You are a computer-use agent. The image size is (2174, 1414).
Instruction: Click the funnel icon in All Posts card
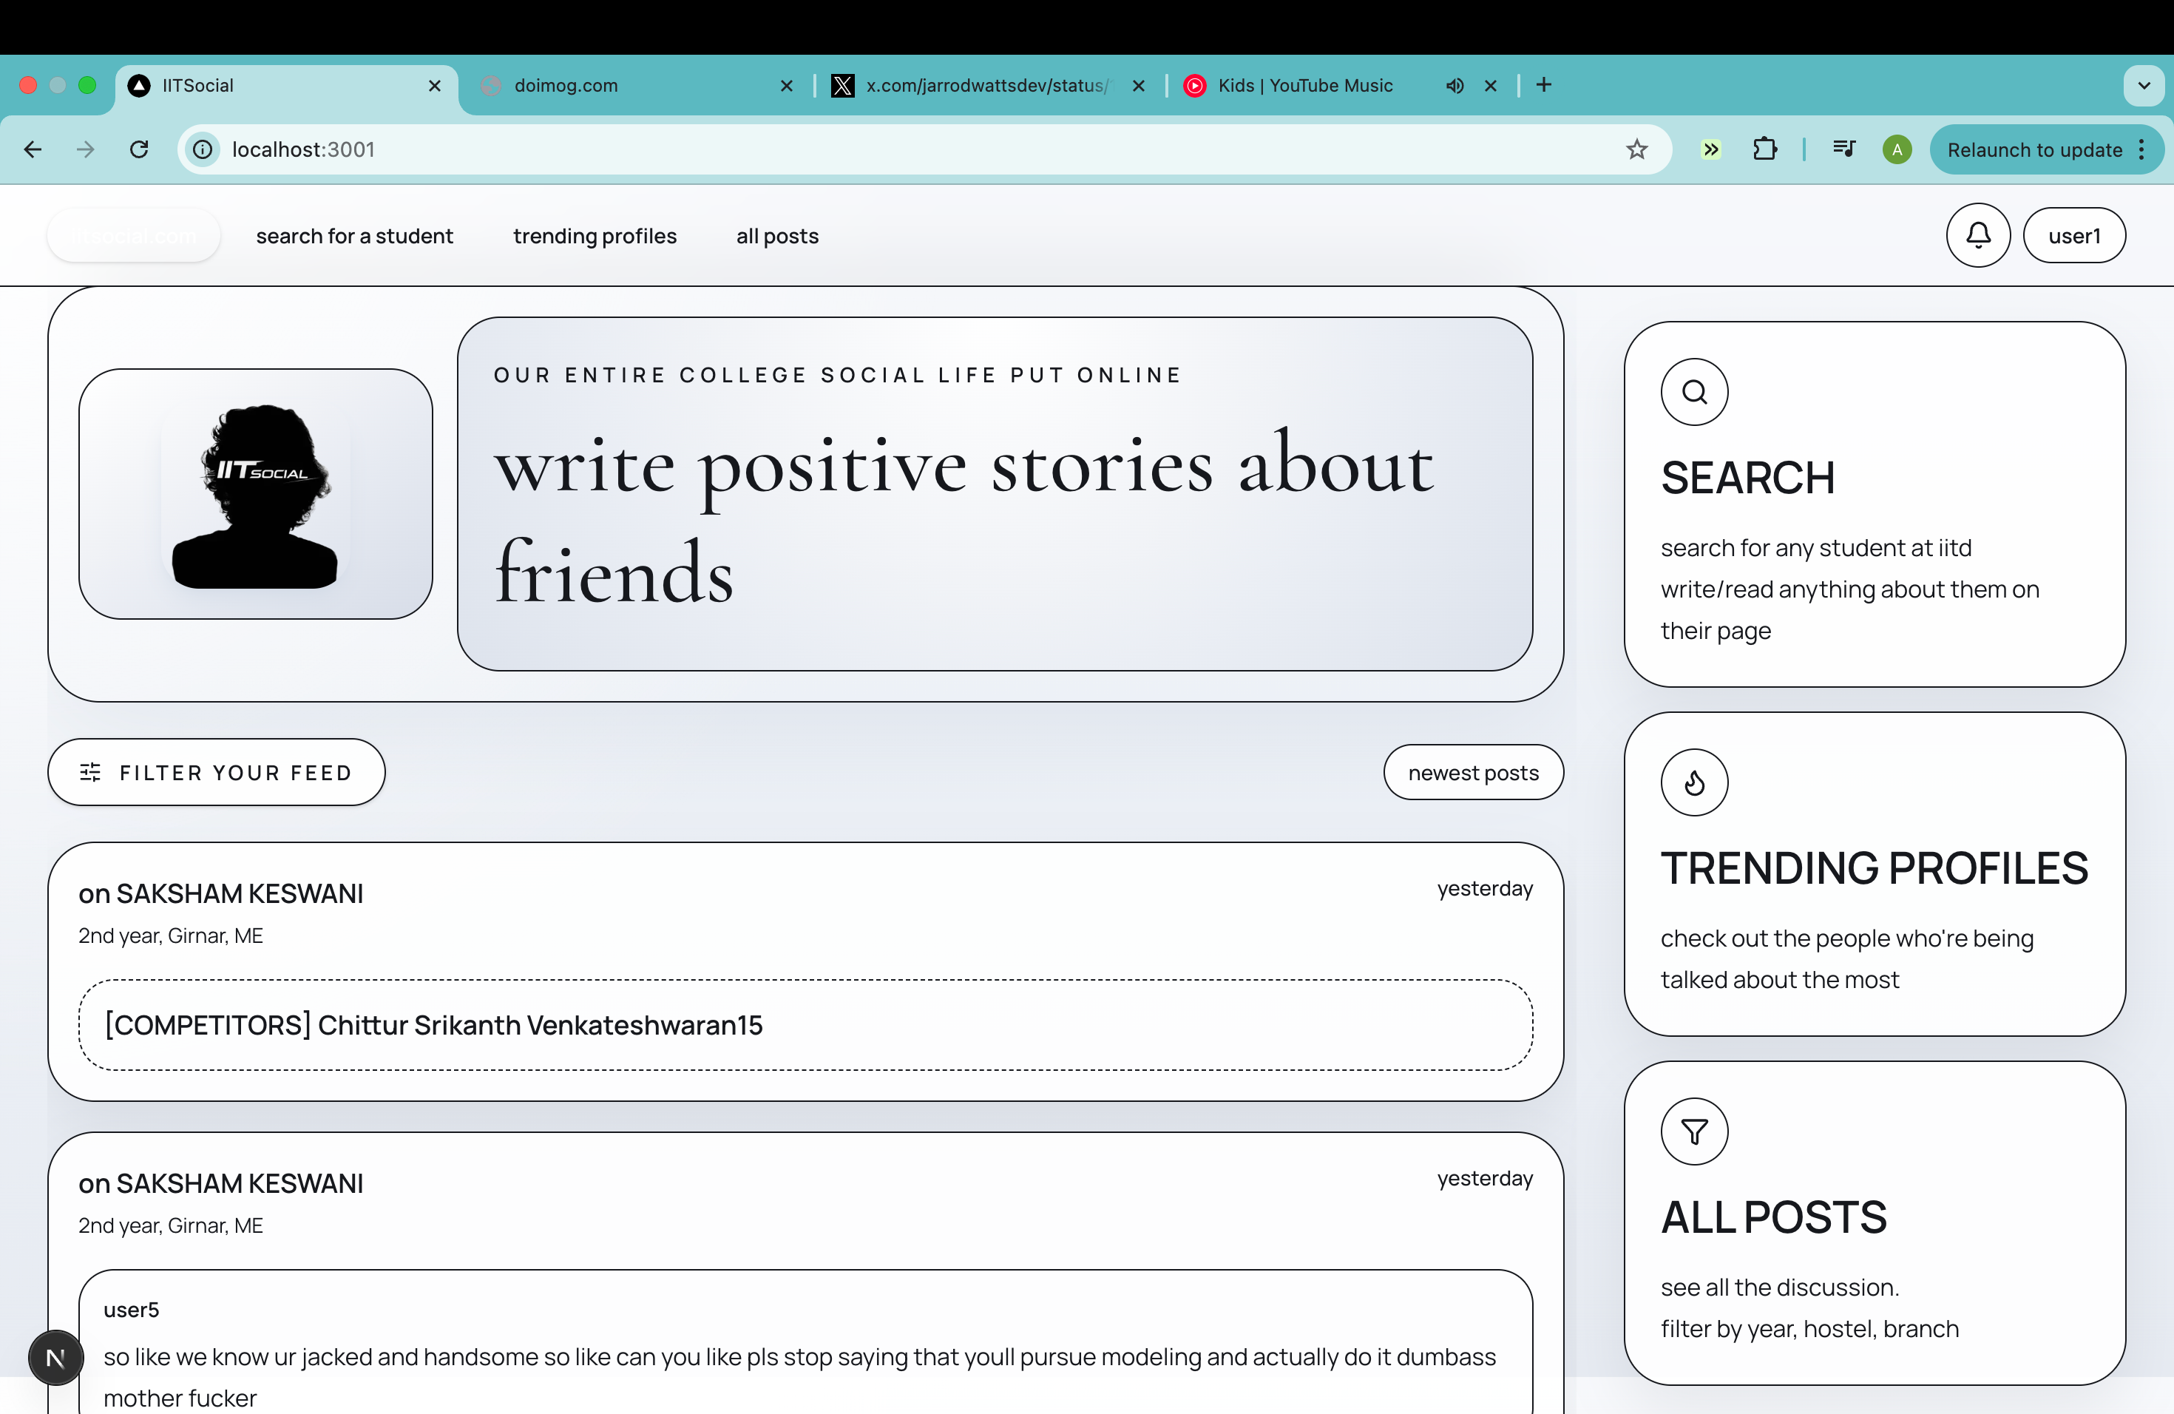pos(1694,1131)
